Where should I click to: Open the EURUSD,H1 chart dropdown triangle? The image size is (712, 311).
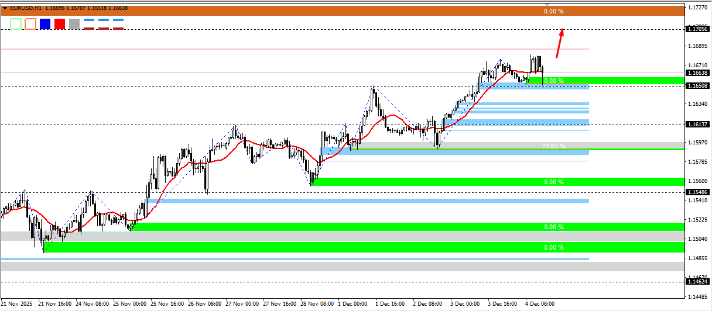click(5, 8)
